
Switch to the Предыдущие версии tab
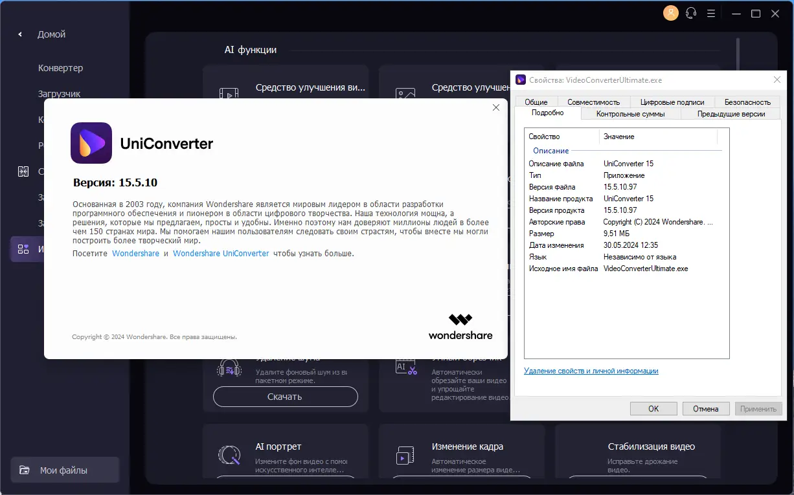click(731, 113)
